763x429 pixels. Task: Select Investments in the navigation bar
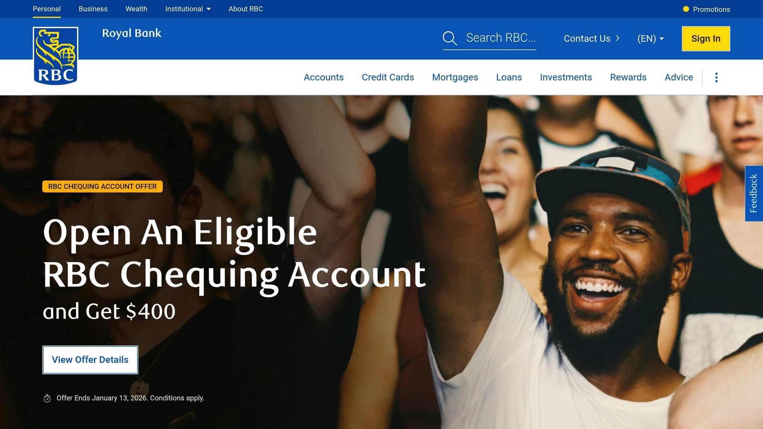566,77
